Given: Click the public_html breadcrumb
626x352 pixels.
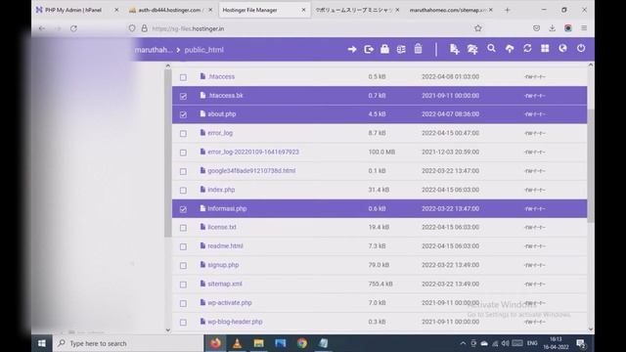Looking at the screenshot, I should (204, 50).
